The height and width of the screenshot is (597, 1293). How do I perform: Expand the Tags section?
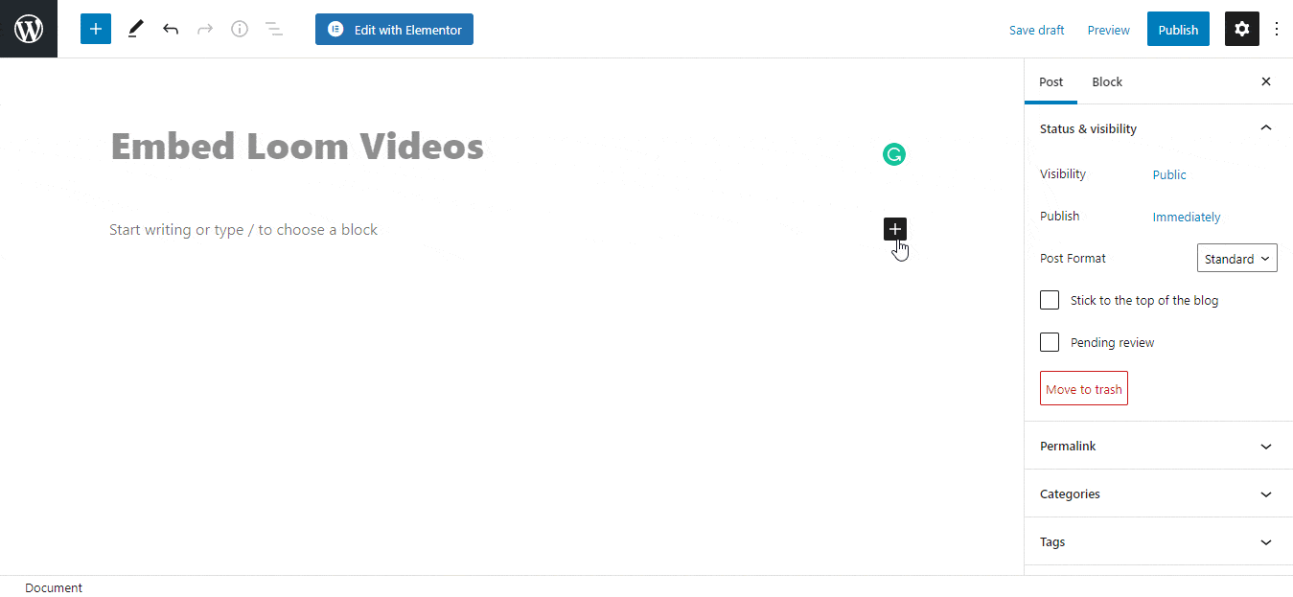pyautogui.click(x=1159, y=541)
